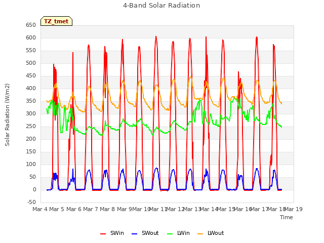The width and height of the screenshot is (324, 243).
Task: Click the 4-Band Solar Radiation title
Action: pyautogui.click(x=161, y=6)
